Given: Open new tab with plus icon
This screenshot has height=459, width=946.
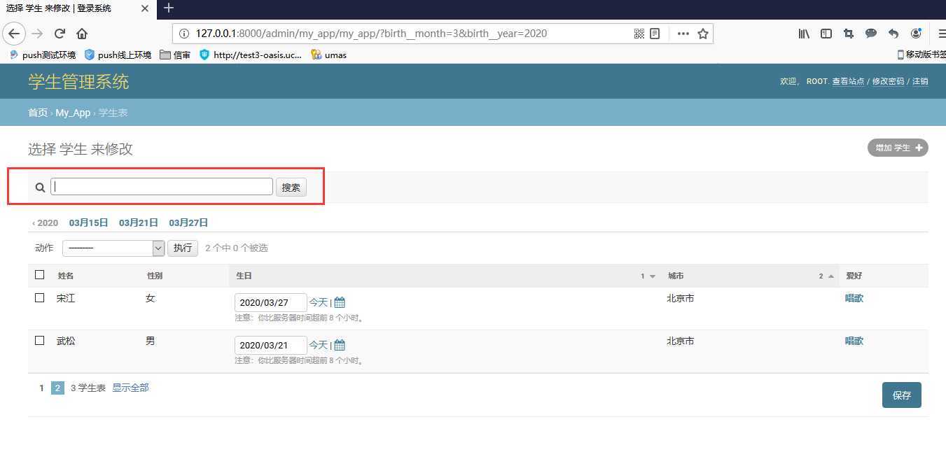Looking at the screenshot, I should pos(168,8).
